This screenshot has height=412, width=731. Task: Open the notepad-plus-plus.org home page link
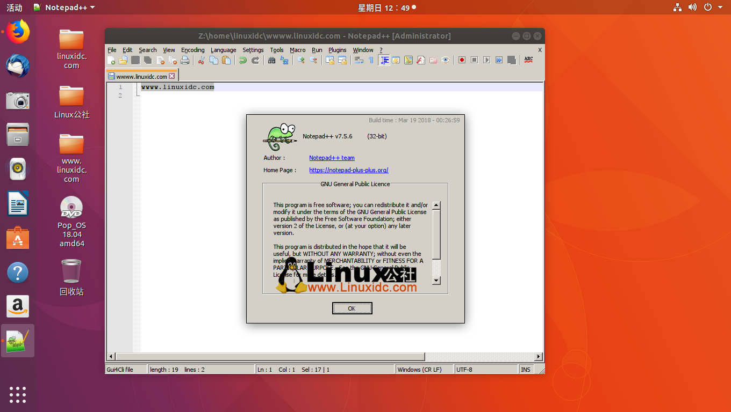349,170
